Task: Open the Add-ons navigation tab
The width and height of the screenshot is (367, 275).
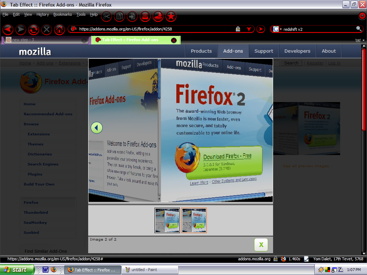Action: click(233, 51)
